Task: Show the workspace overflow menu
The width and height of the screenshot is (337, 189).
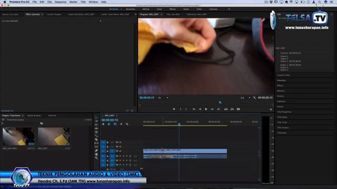Action: [x=229, y=9]
